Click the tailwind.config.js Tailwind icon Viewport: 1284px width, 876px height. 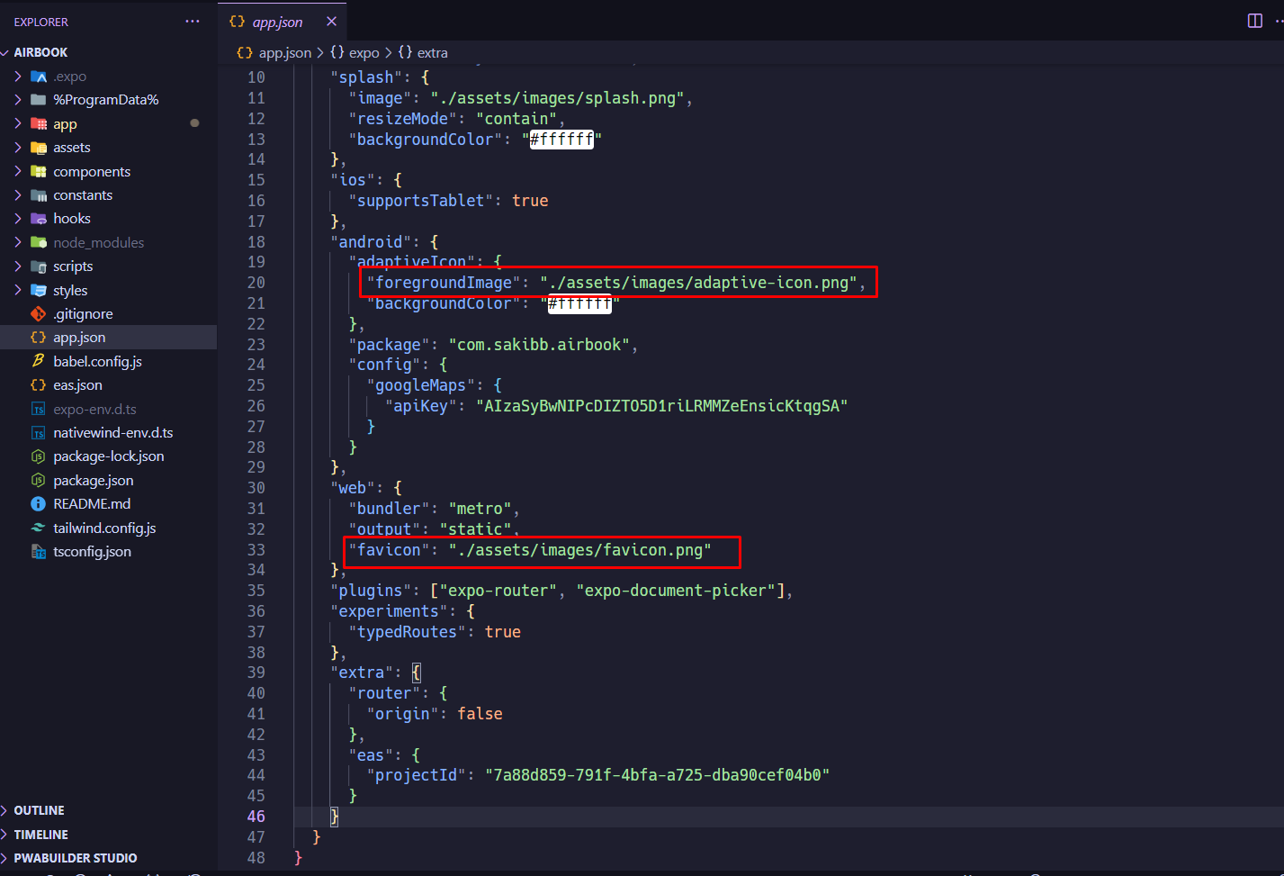point(39,528)
